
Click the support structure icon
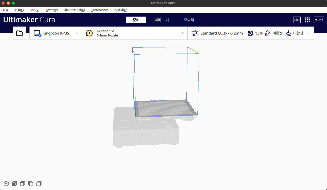(x=268, y=33)
